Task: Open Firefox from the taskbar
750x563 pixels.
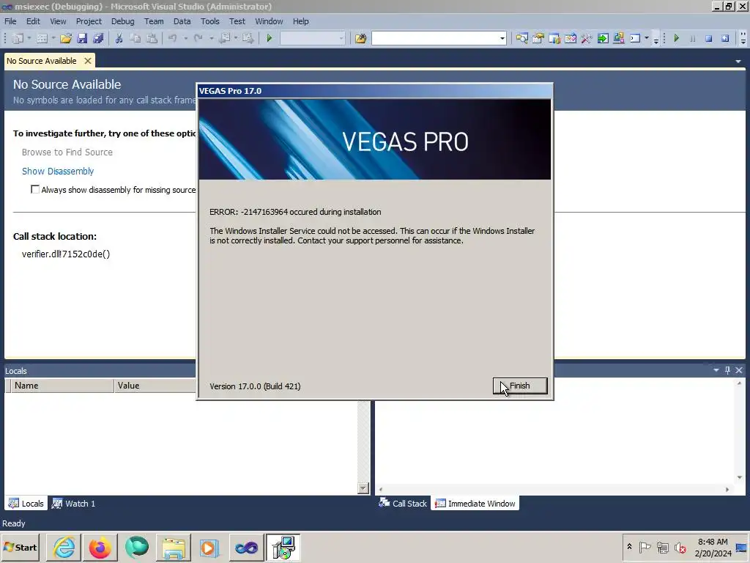Action: [100, 547]
